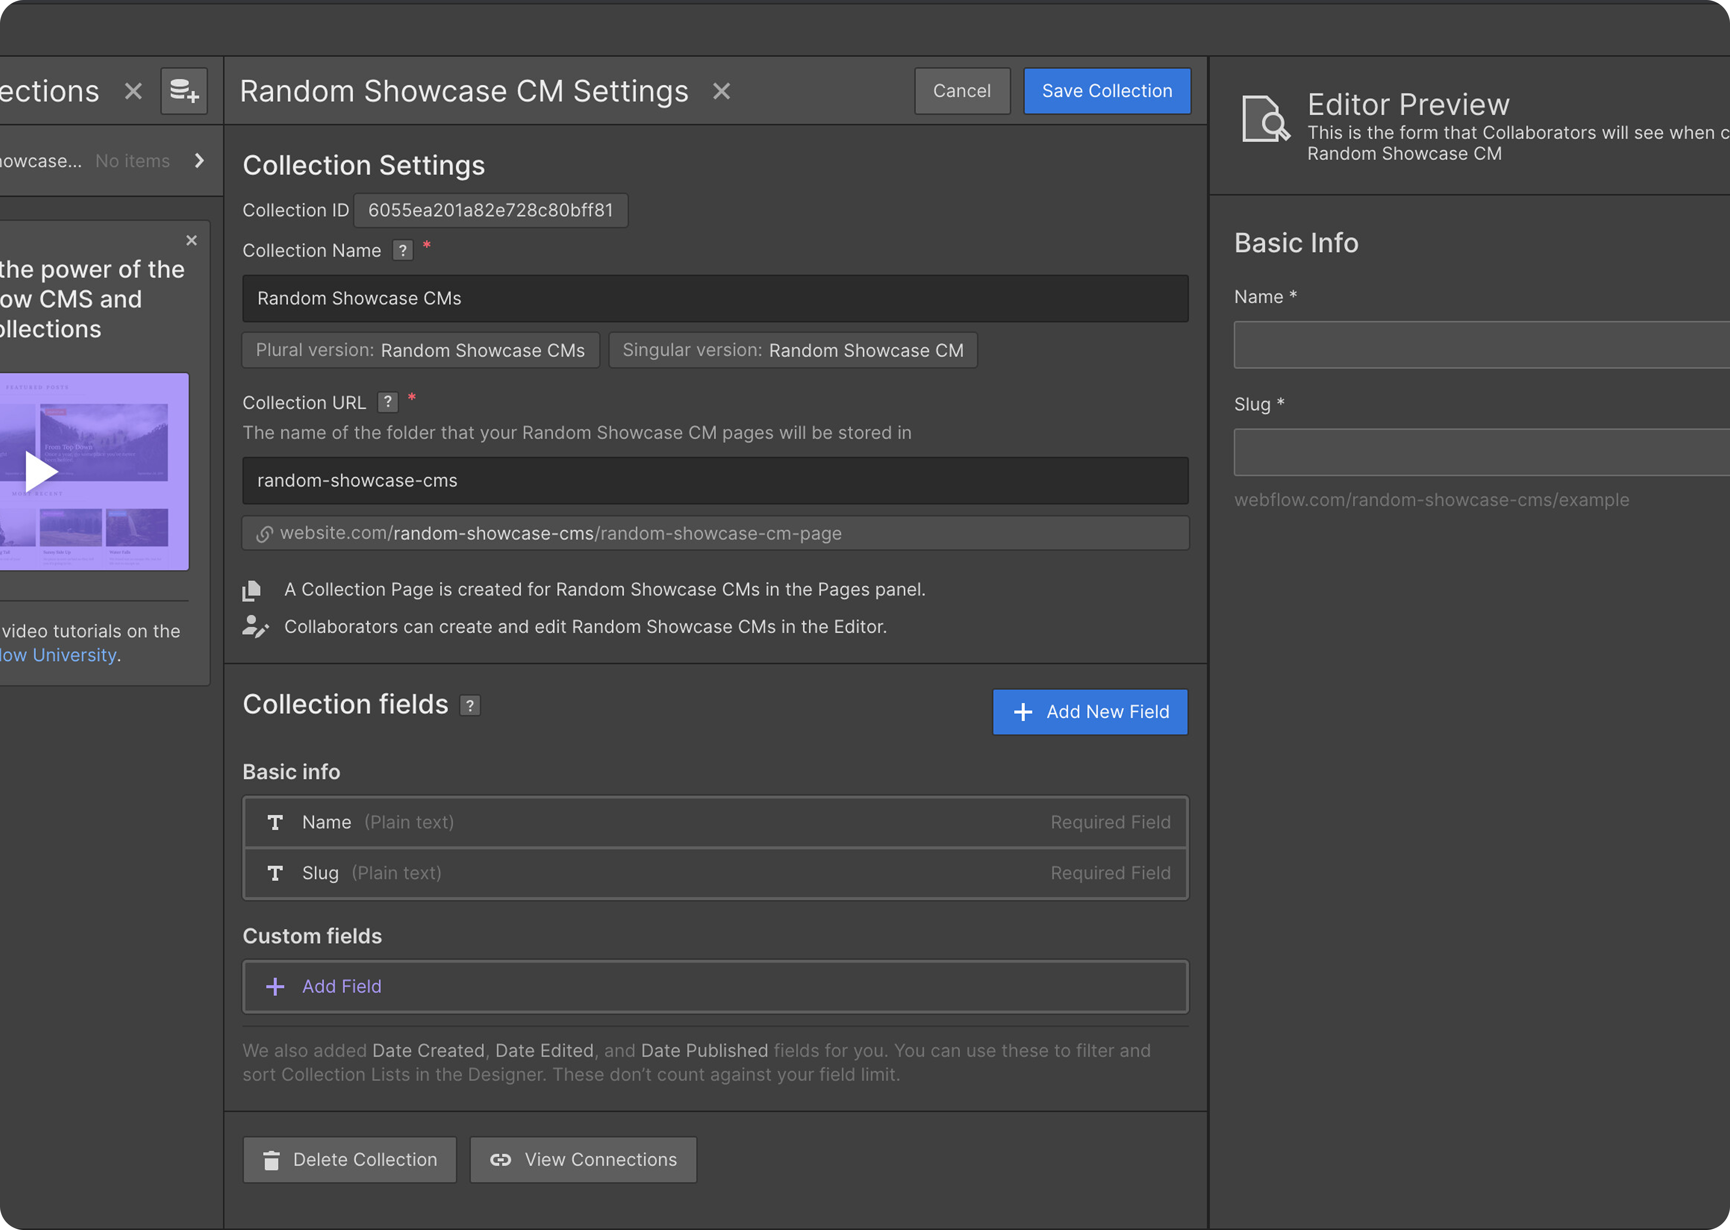
Task: Click the Editor Preview document search icon
Action: [x=1266, y=119]
